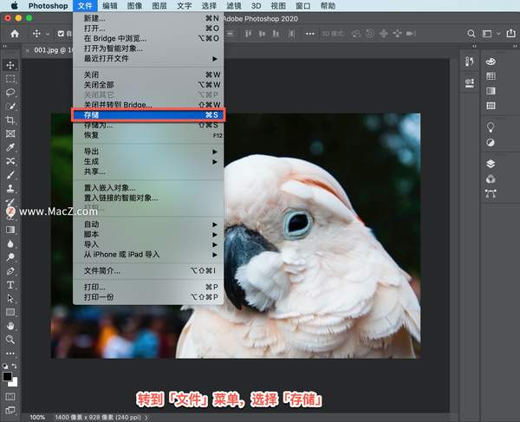Image resolution: width=520 pixels, height=422 pixels.
Task: Click the foreground color swatch
Action: [x=8, y=376]
